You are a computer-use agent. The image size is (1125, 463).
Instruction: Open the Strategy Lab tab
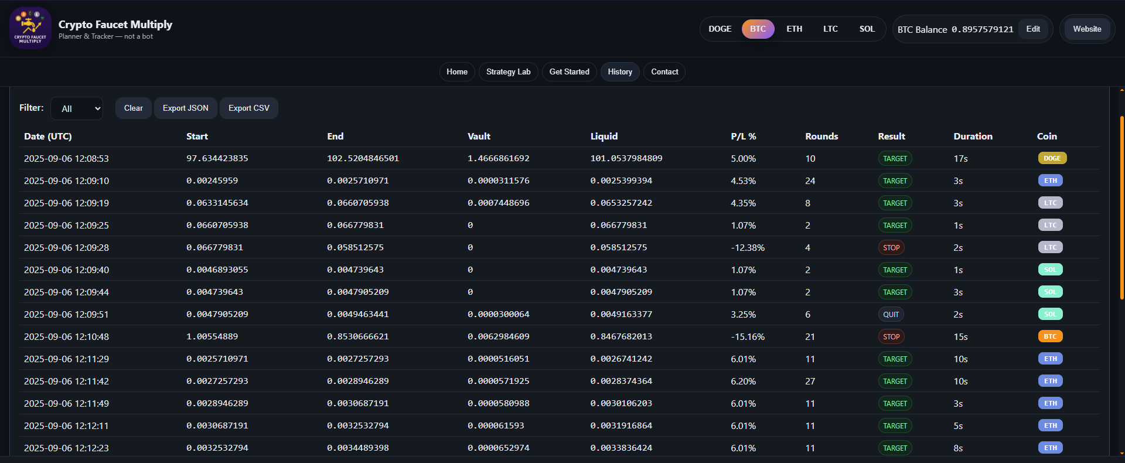(x=508, y=72)
